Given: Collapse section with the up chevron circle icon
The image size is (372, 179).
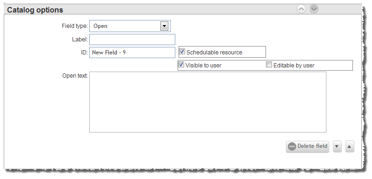Looking at the screenshot, I should click(301, 9).
